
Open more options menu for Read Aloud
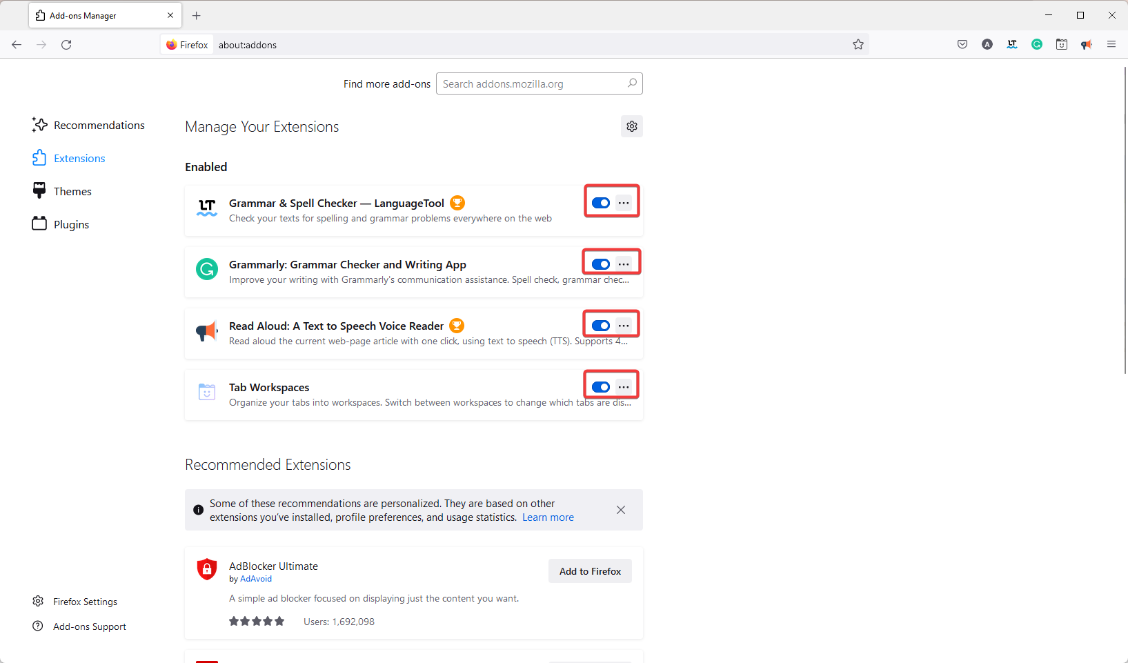[x=624, y=326]
